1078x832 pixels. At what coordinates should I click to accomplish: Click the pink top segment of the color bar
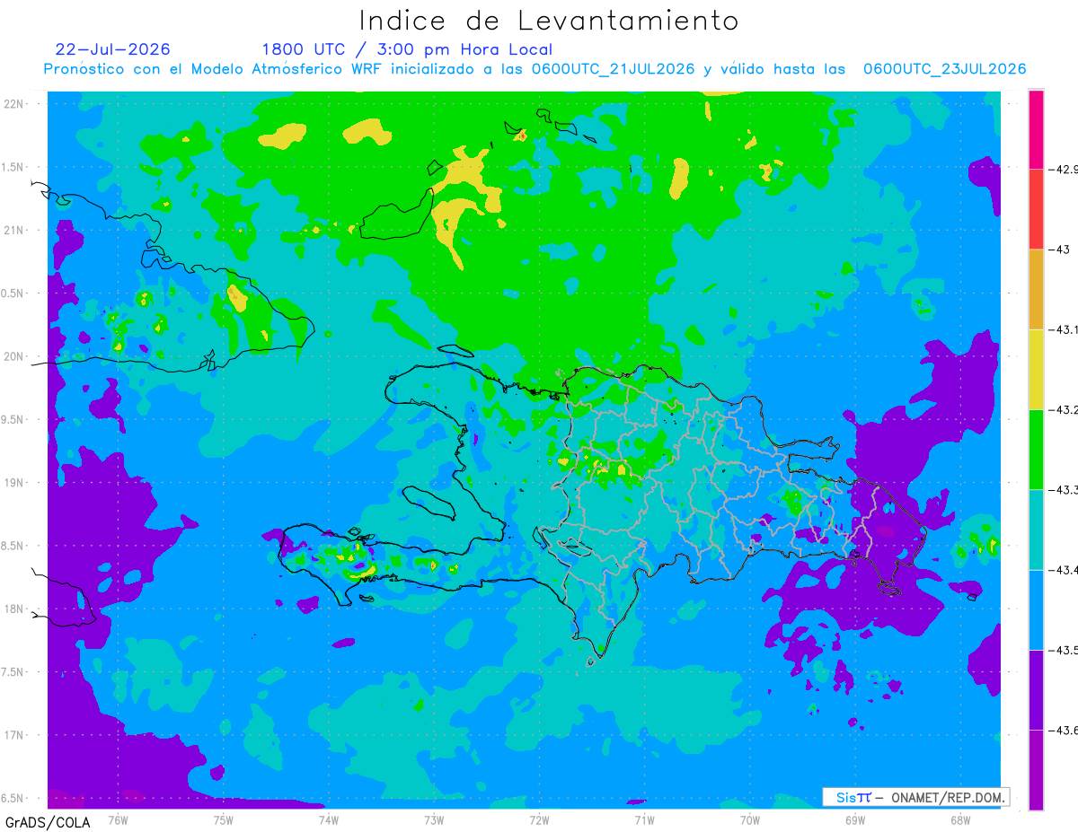[x=1036, y=129]
